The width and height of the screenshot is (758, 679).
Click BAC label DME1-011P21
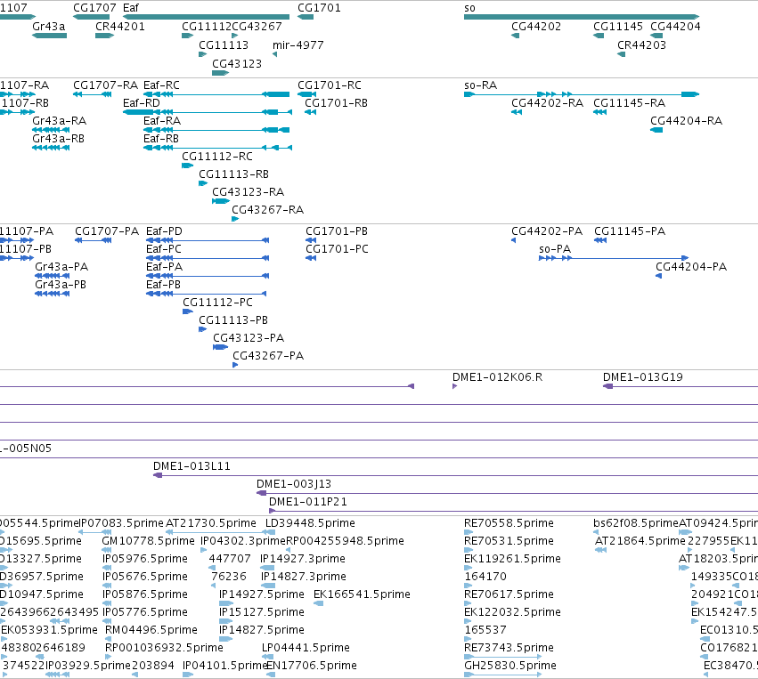[x=308, y=502]
